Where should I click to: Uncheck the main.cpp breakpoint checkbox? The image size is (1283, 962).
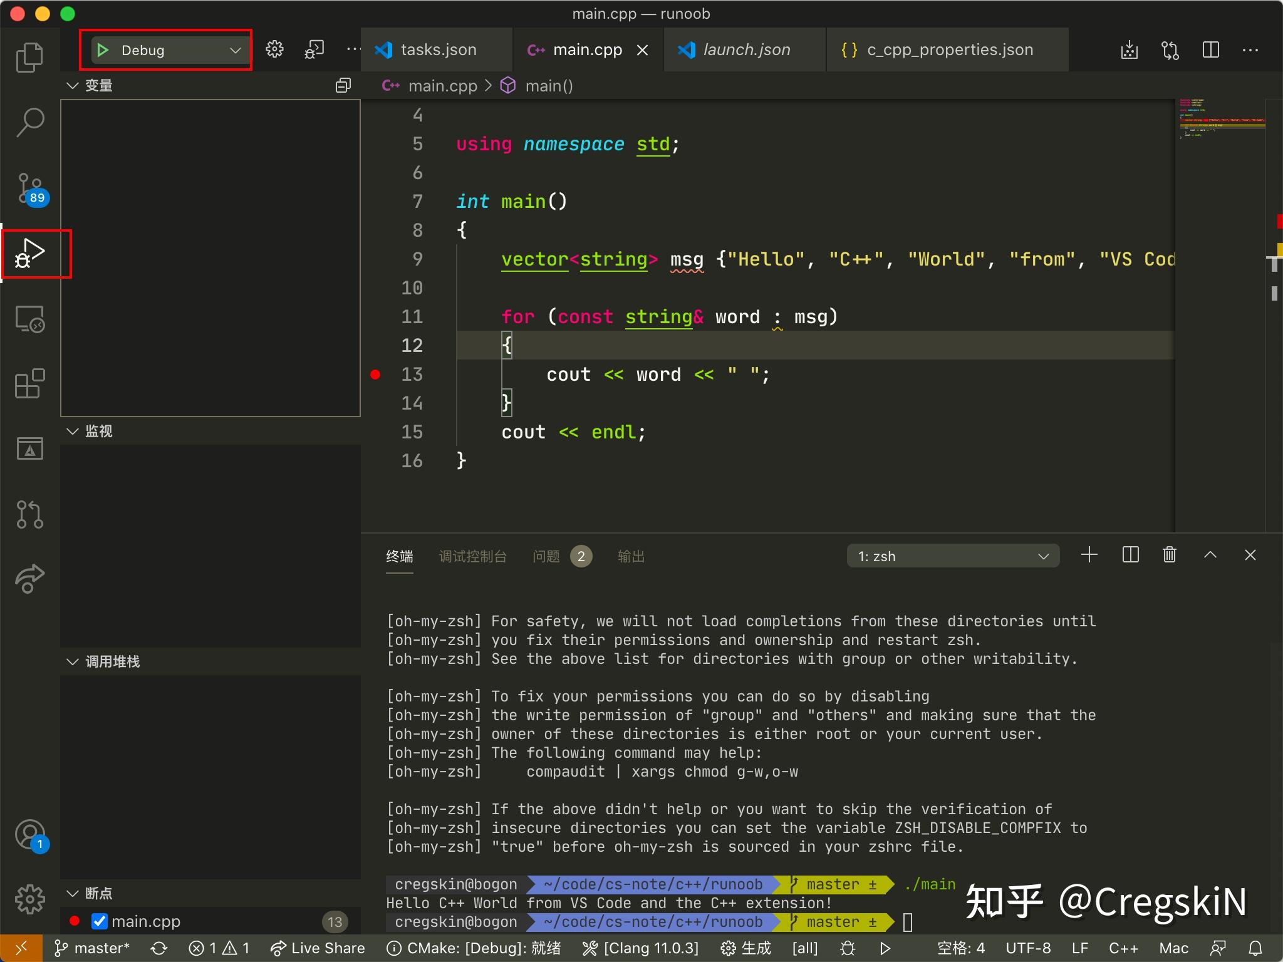tap(98, 921)
